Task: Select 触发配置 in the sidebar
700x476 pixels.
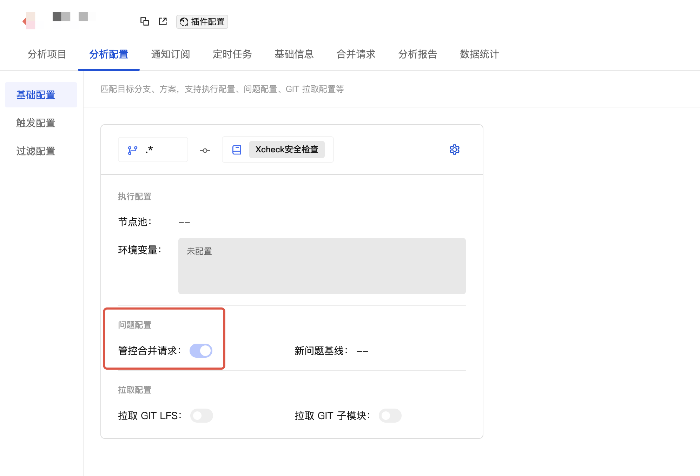Action: (x=36, y=123)
